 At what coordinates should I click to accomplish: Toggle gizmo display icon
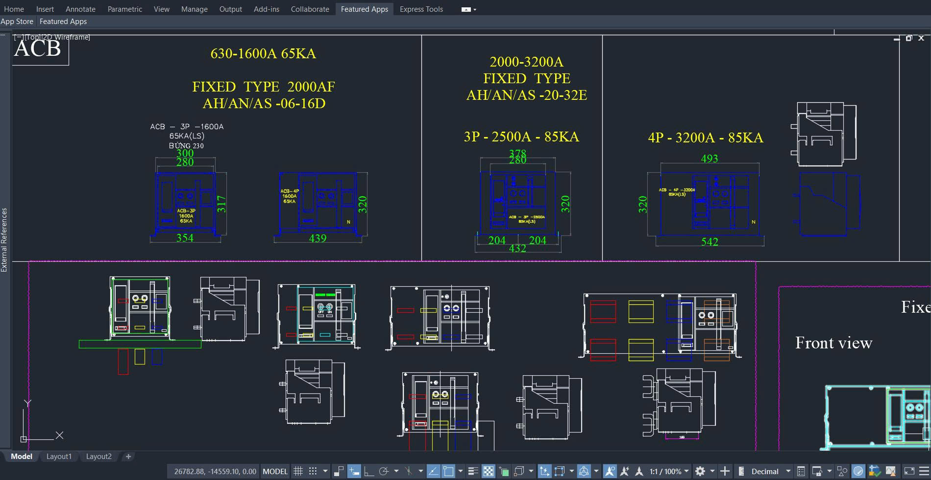(x=584, y=471)
